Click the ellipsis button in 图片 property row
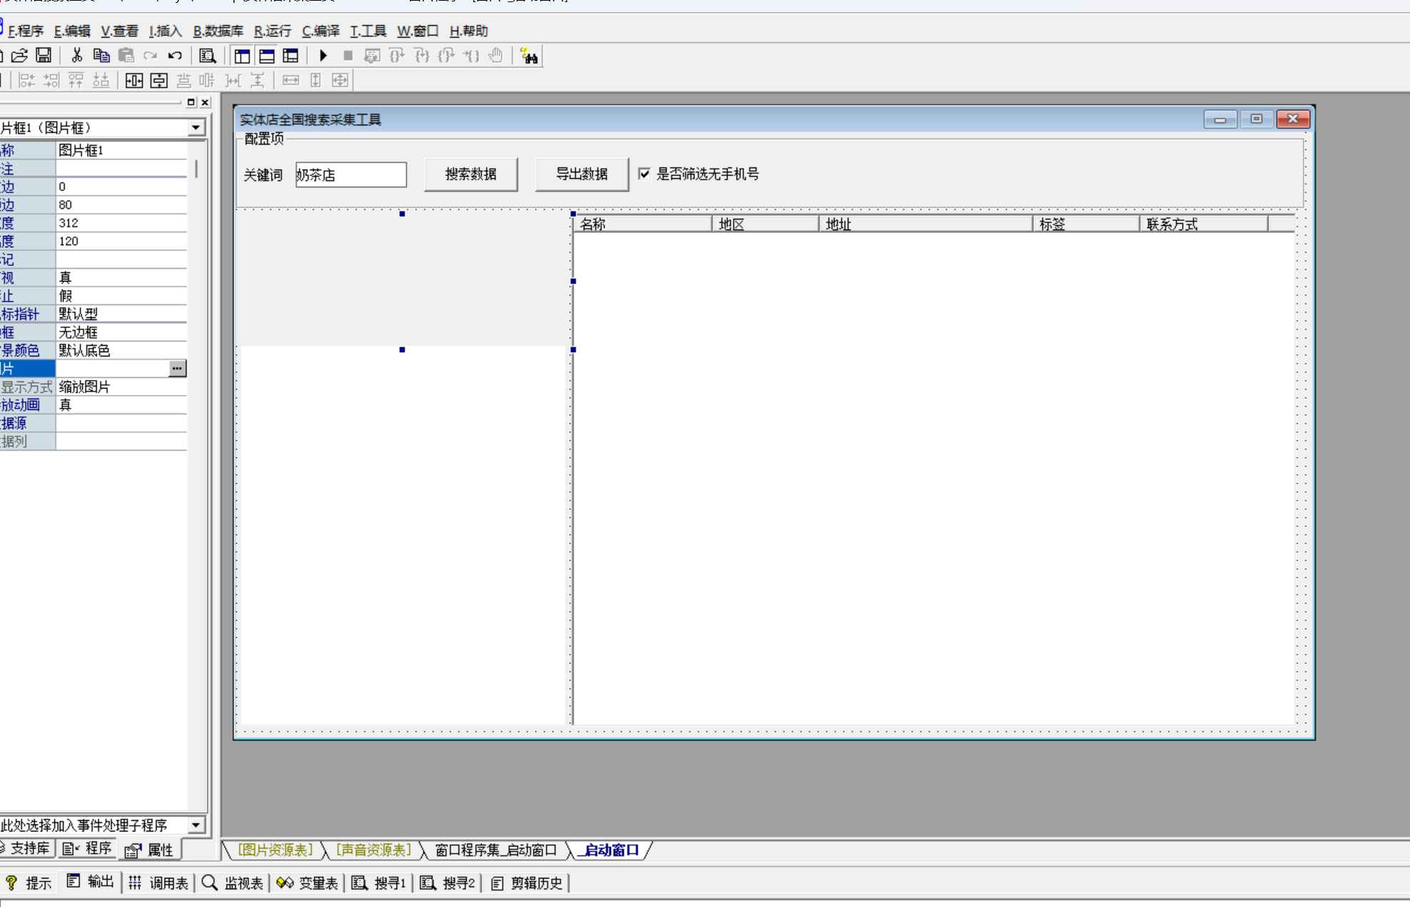This screenshot has height=907, width=1410. (177, 369)
